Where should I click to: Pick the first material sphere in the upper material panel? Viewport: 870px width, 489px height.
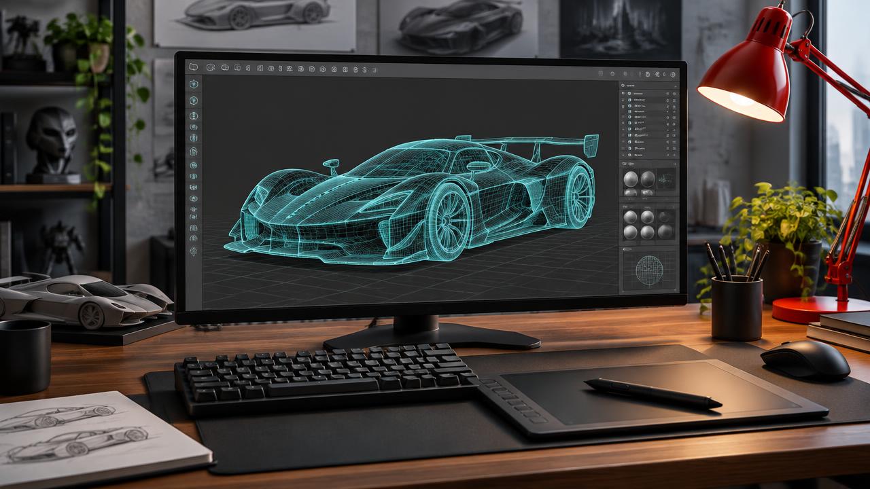(x=631, y=179)
